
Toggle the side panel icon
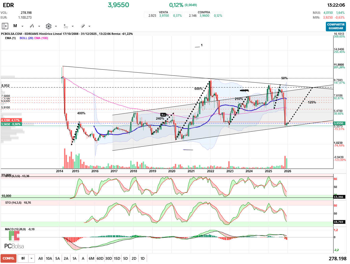coord(5,26)
